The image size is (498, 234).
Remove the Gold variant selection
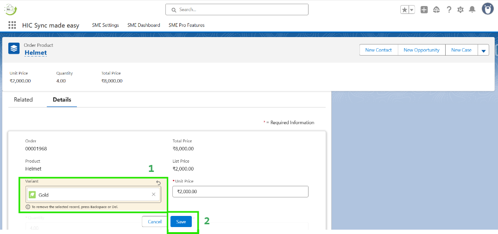[153, 195]
